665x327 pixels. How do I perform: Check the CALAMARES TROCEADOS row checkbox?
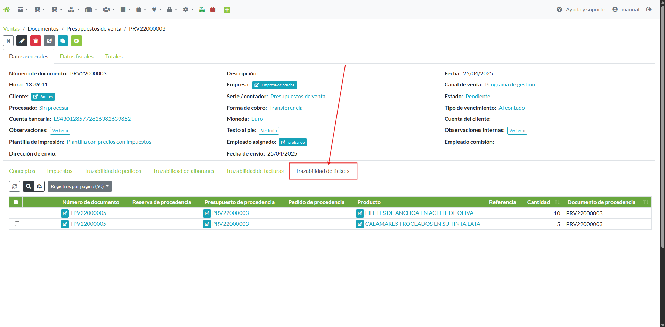pyautogui.click(x=17, y=224)
